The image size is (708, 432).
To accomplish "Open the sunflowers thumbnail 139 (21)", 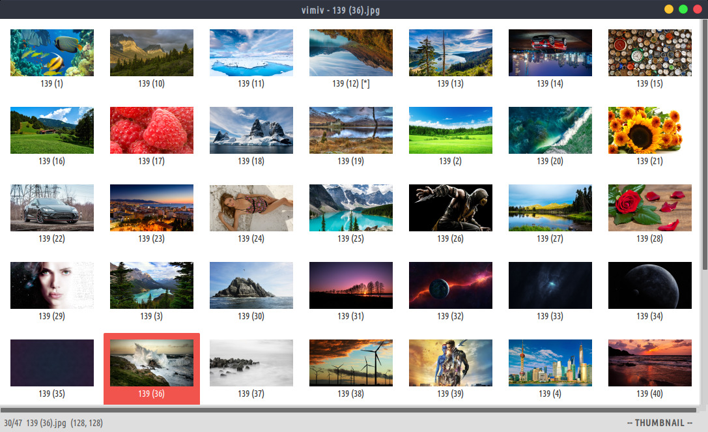I will 650,130.
